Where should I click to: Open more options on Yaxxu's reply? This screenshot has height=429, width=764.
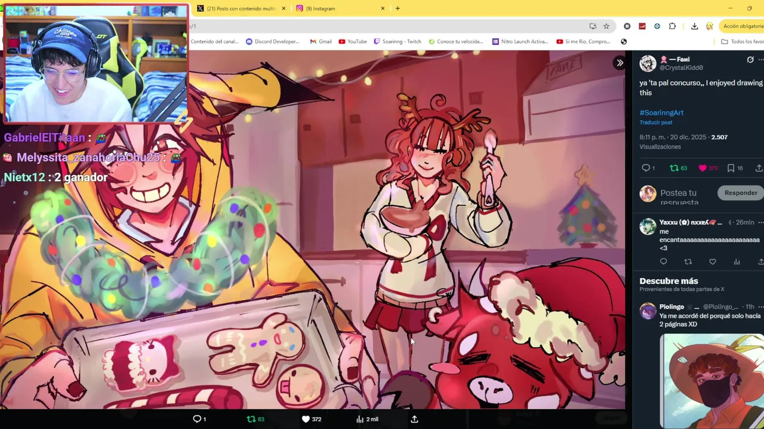[760, 222]
